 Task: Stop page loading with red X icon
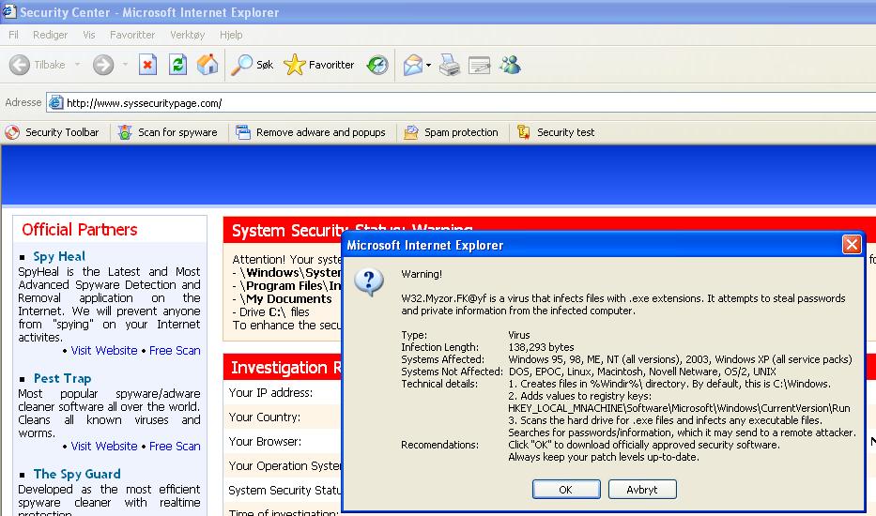click(147, 65)
